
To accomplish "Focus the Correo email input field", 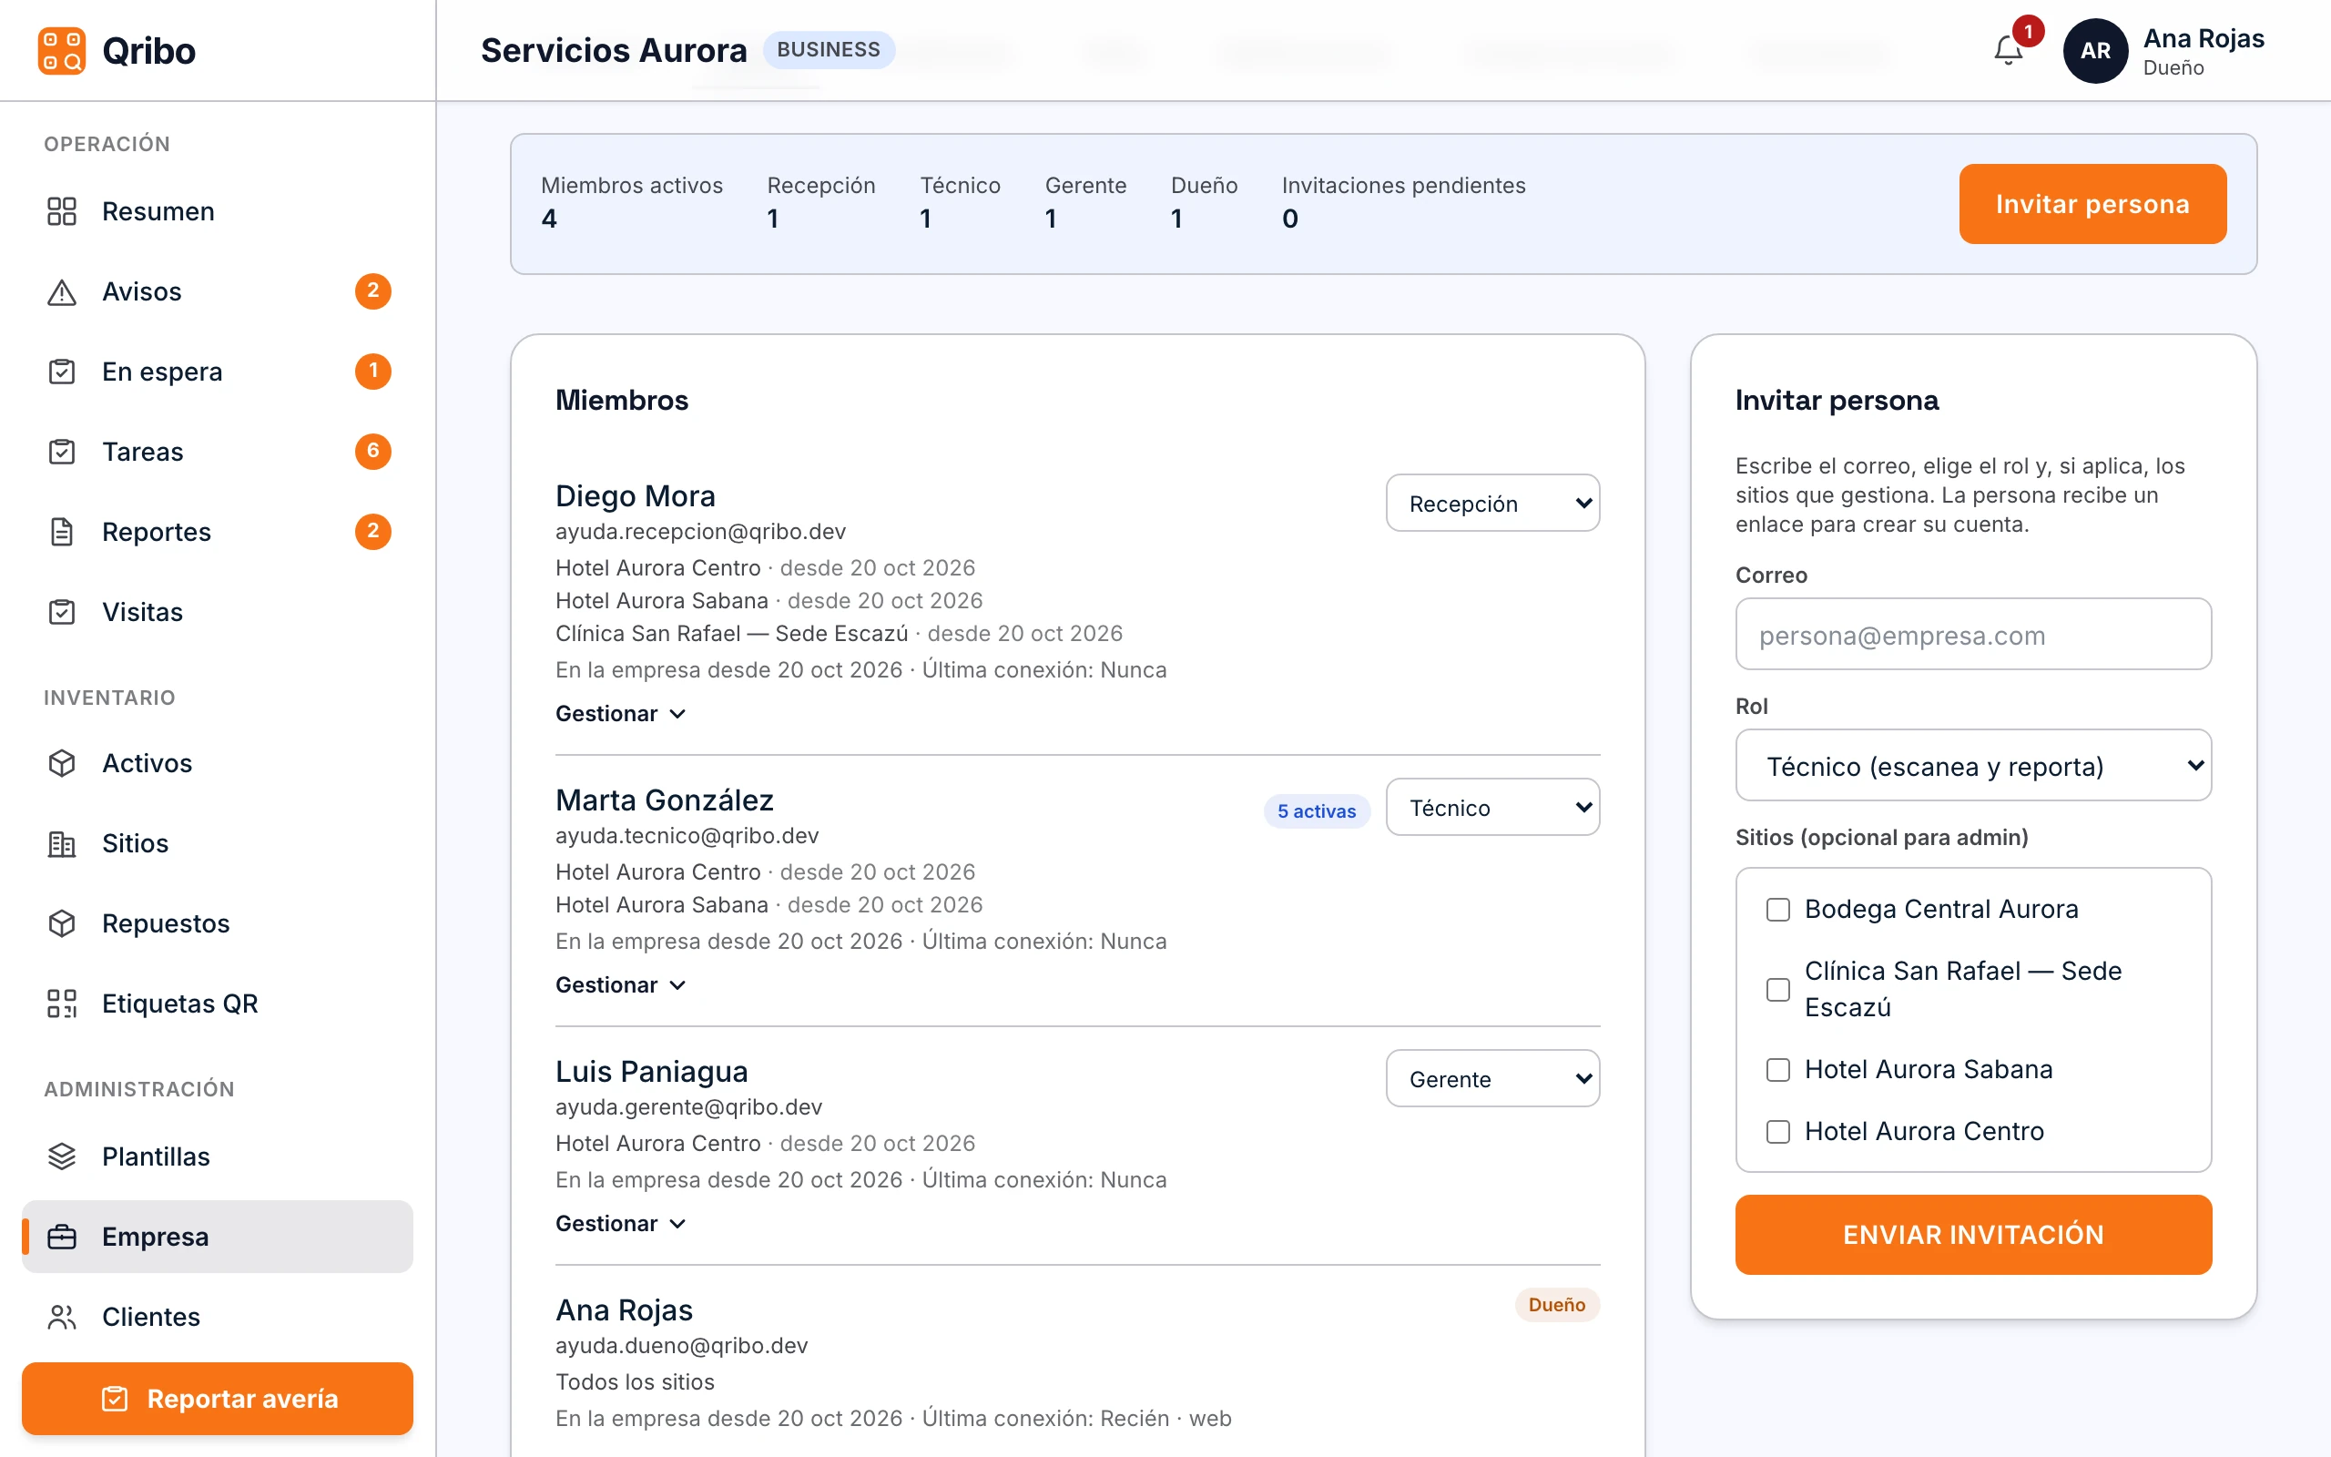I will (x=1972, y=634).
